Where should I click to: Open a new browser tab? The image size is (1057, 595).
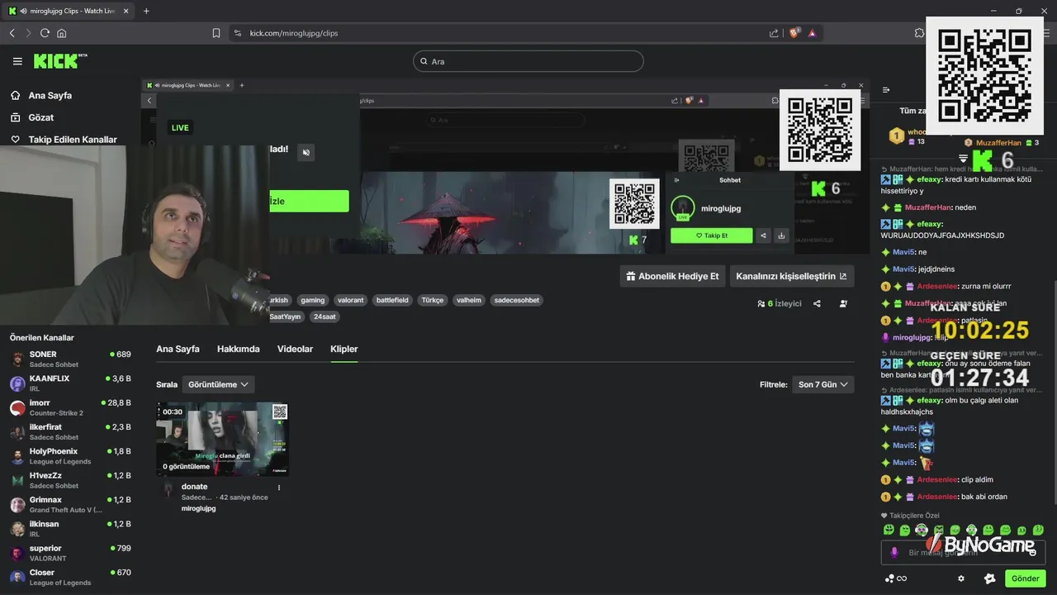pyautogui.click(x=146, y=11)
